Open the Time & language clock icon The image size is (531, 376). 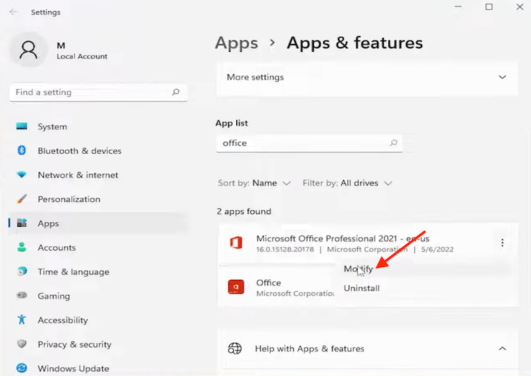point(22,271)
